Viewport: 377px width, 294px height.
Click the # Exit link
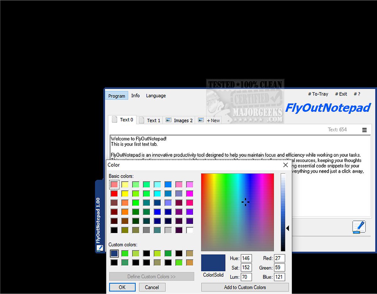click(x=341, y=94)
